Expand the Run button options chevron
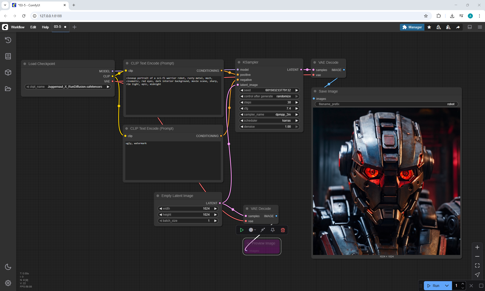Viewport: 485px width, 291px height. pyautogui.click(x=447, y=286)
